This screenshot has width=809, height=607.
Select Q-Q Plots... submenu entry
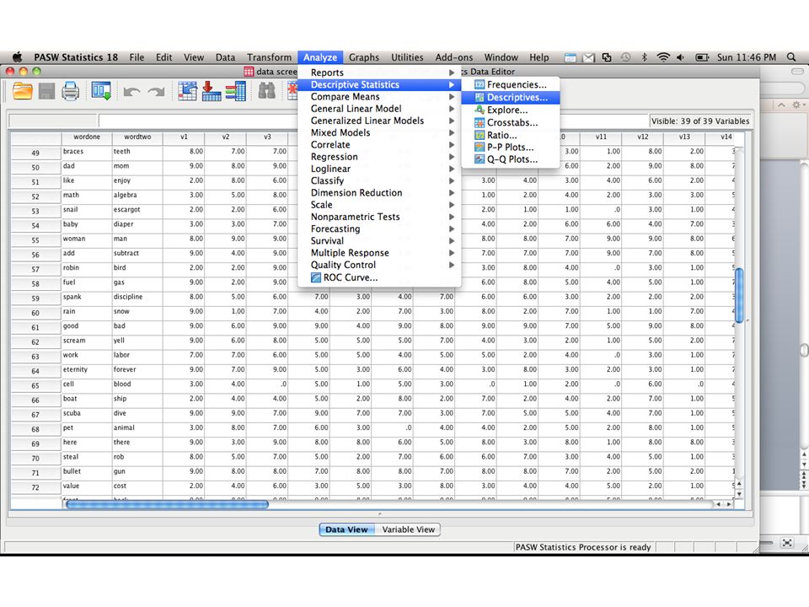[511, 159]
